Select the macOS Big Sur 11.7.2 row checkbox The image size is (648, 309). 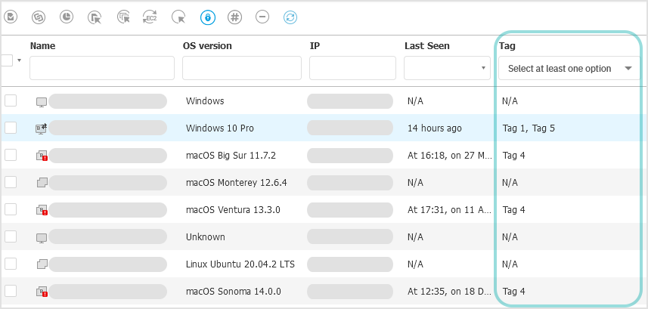click(x=11, y=155)
